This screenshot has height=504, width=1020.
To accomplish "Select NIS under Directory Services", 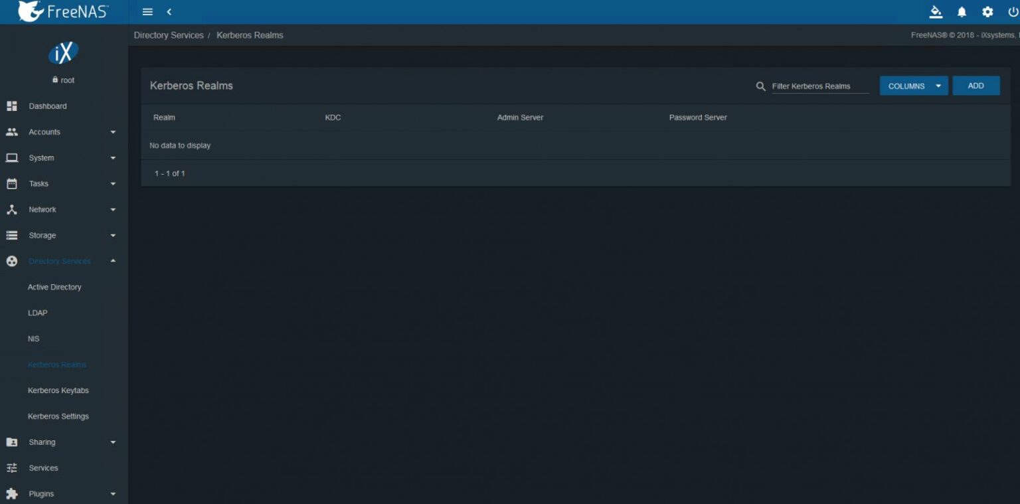I will [x=33, y=339].
